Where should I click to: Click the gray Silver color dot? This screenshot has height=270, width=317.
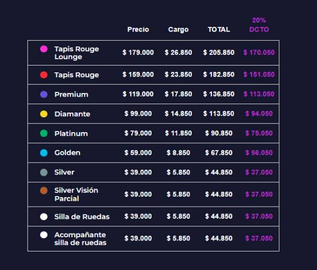[x=44, y=172]
